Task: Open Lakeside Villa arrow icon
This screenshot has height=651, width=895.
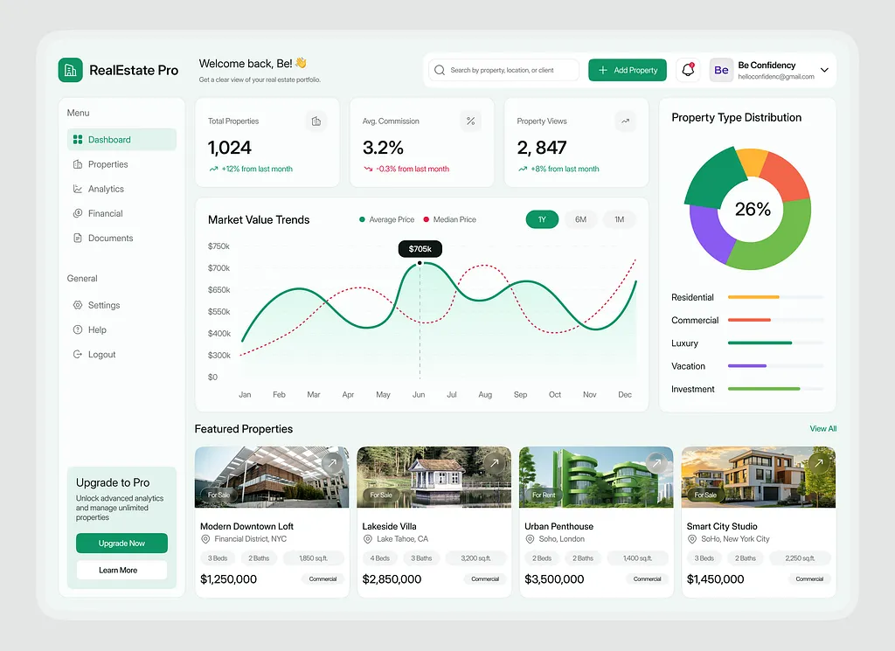Action: pyautogui.click(x=495, y=463)
